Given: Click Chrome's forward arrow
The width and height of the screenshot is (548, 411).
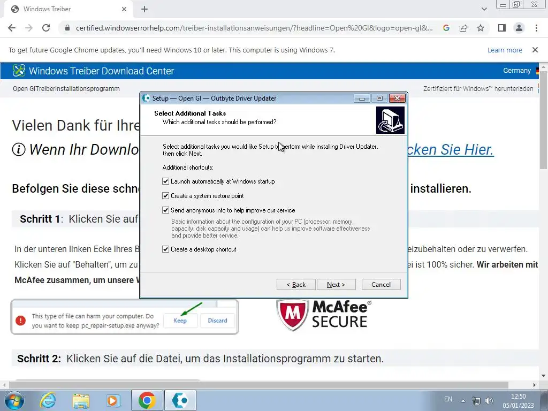Looking at the screenshot, I should point(29,28).
